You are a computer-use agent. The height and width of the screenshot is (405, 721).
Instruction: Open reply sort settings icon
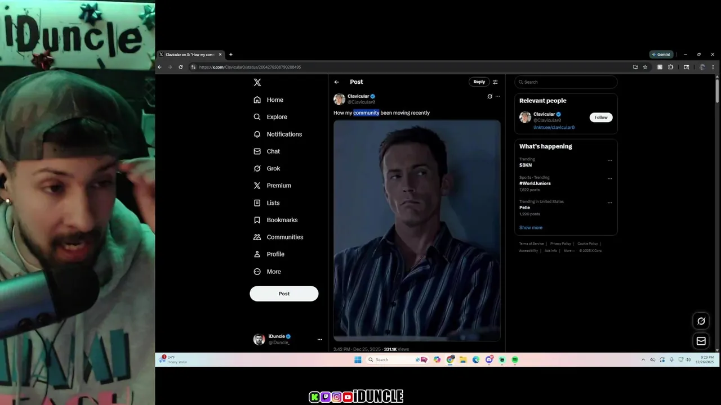tap(495, 82)
